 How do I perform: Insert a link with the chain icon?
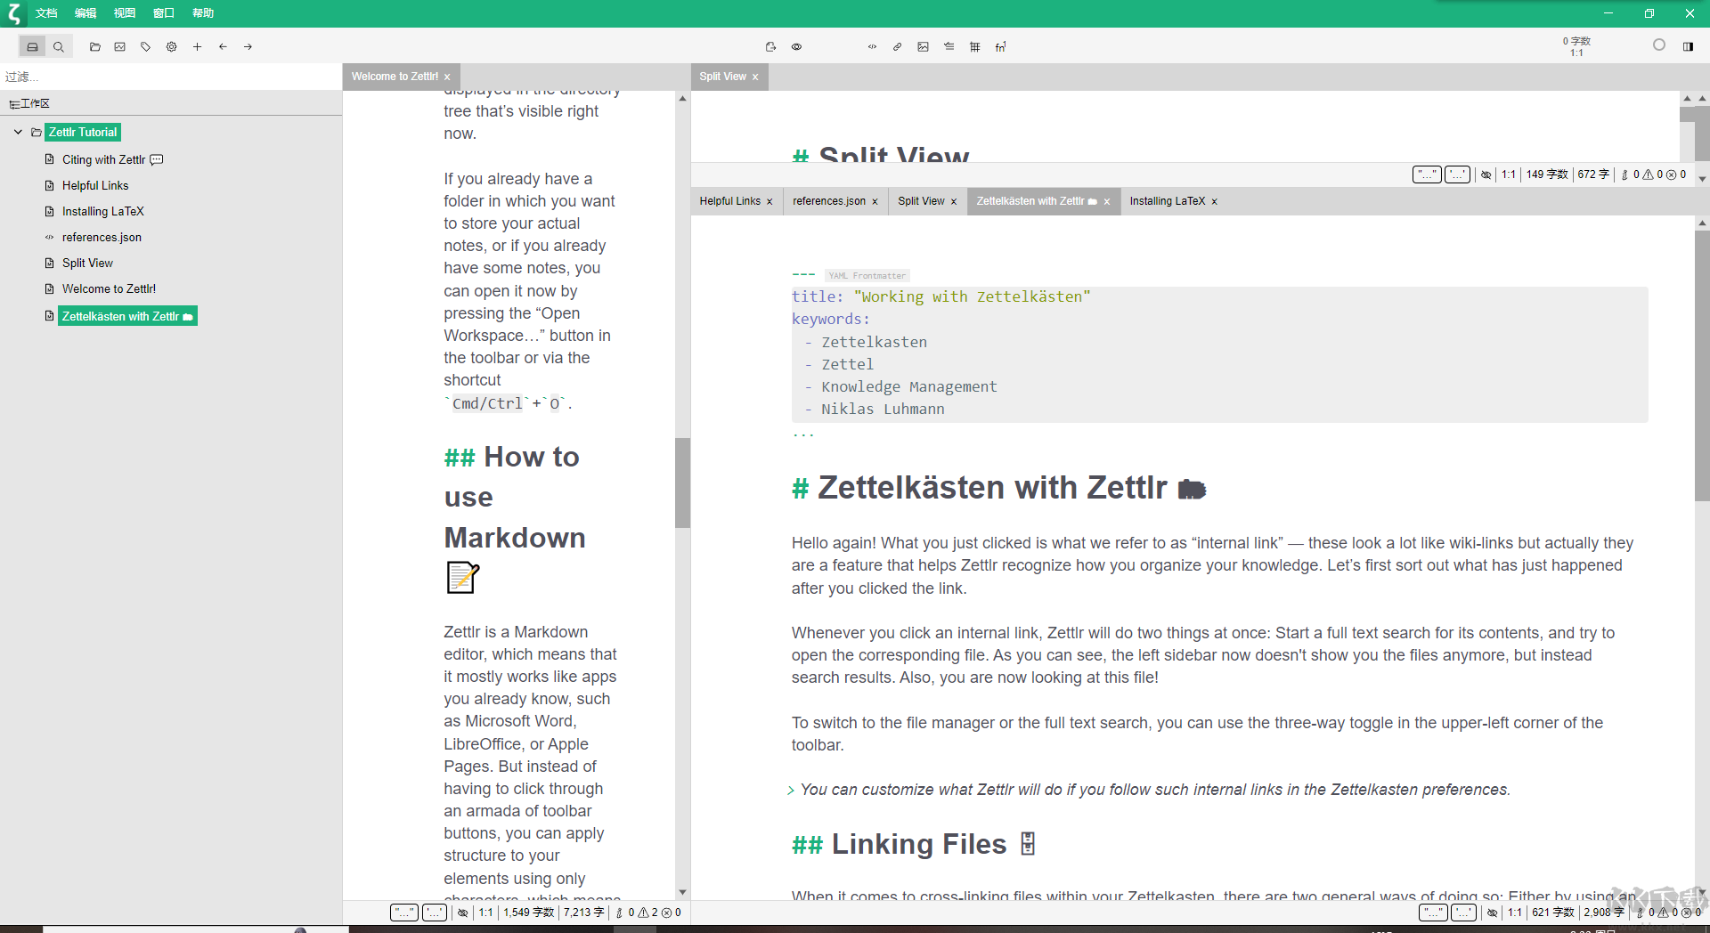click(898, 46)
